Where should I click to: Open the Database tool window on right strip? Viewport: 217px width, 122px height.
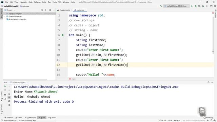216,14
